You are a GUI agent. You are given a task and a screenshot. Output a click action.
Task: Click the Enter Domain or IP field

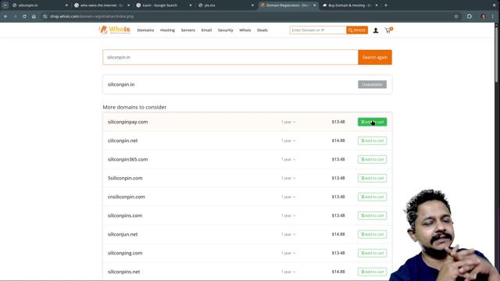[x=318, y=30]
